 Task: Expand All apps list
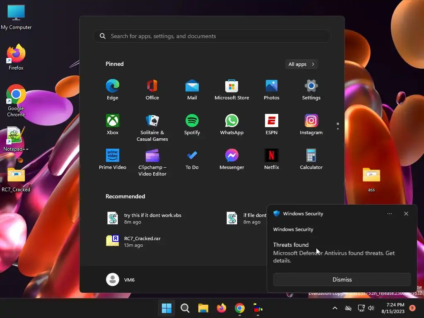click(301, 64)
